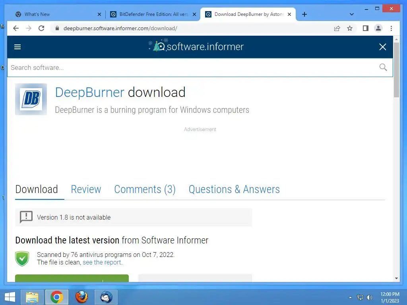Reload the current page
This screenshot has height=305, width=407.
tap(41, 28)
